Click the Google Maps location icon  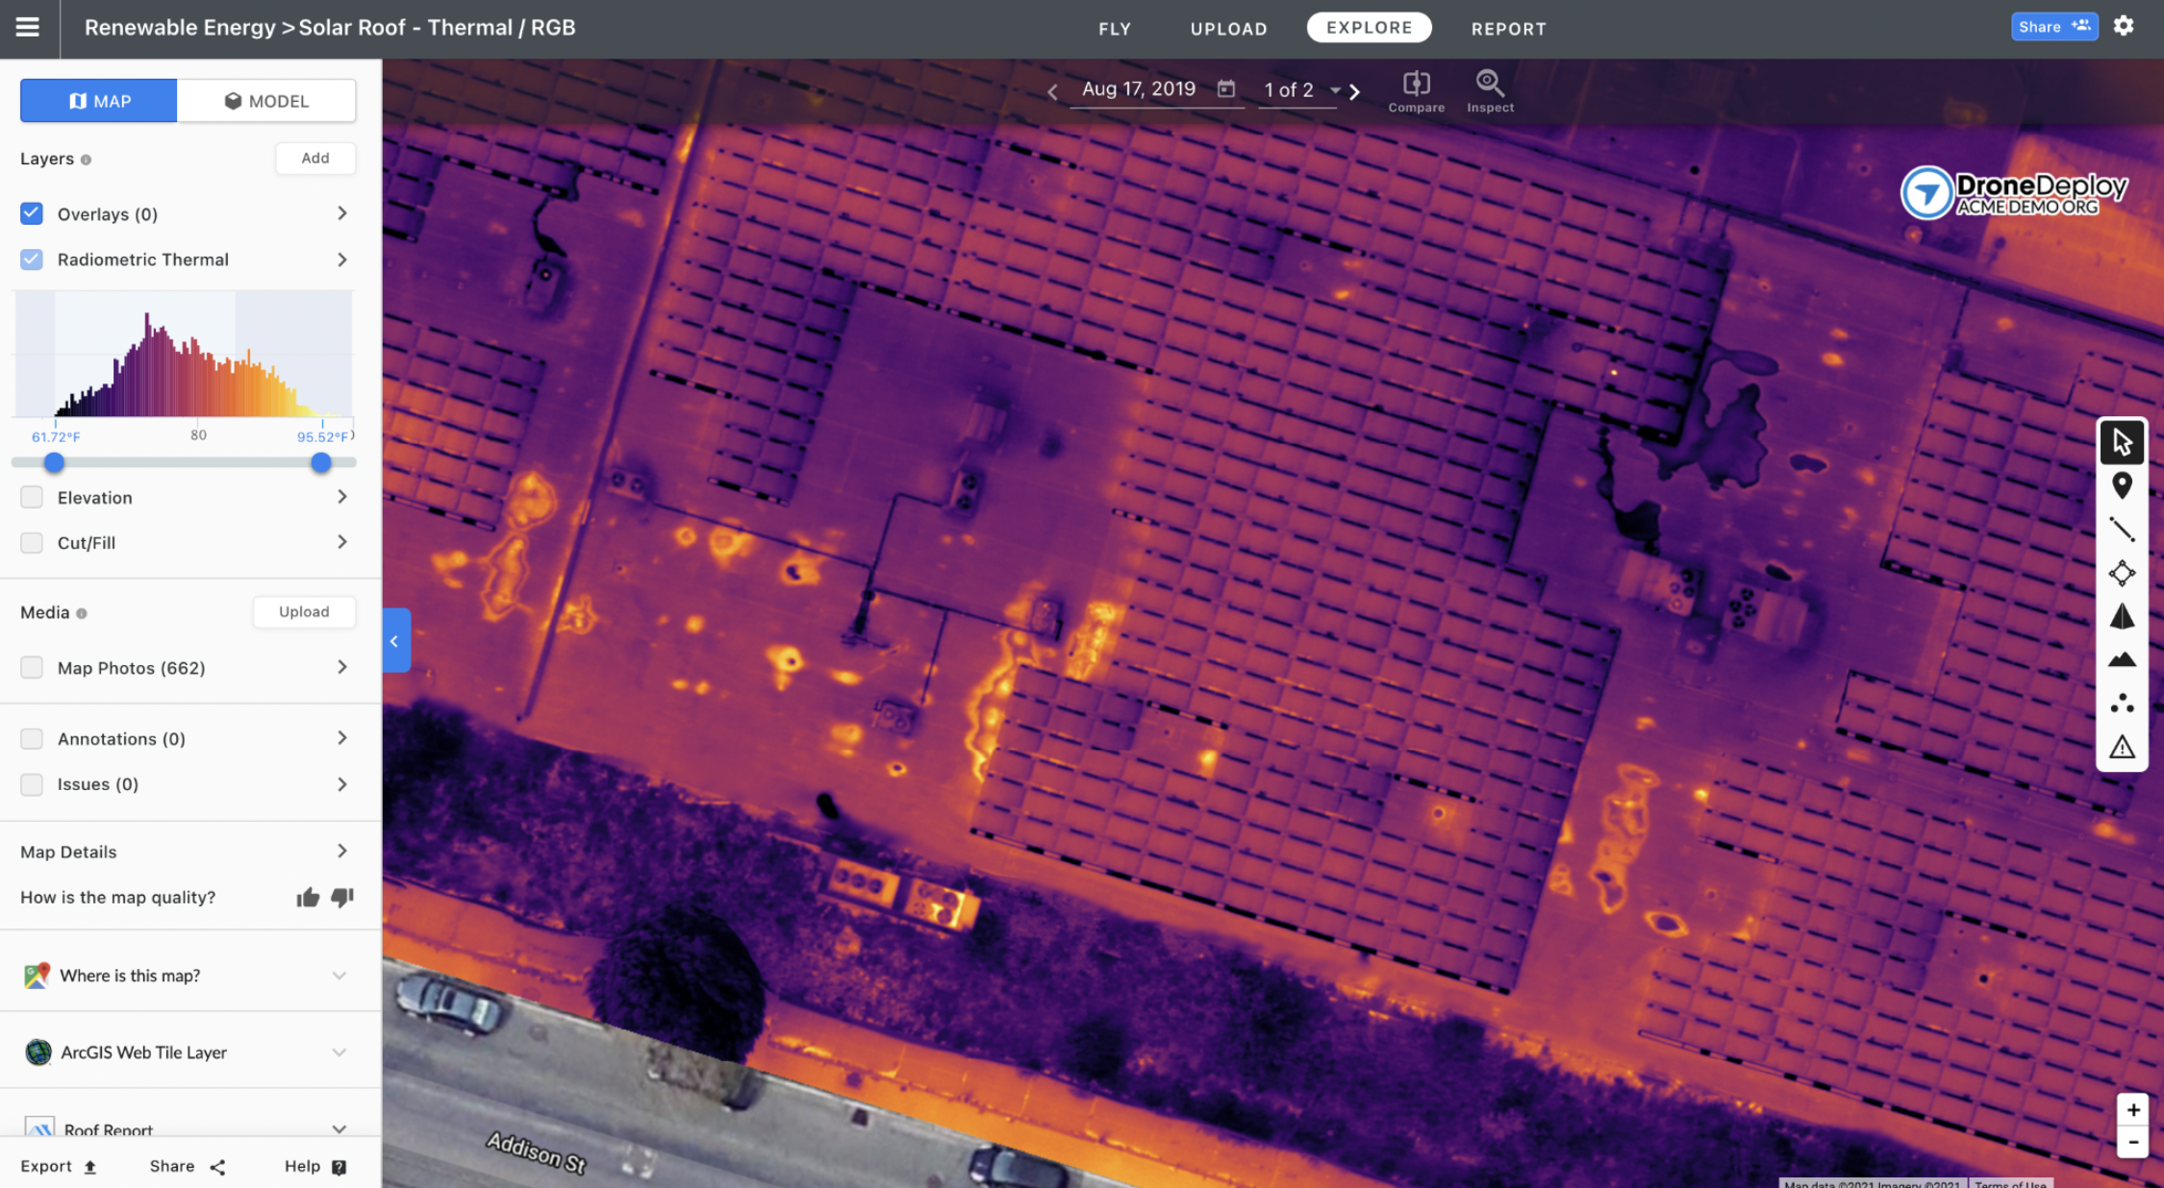coord(37,976)
